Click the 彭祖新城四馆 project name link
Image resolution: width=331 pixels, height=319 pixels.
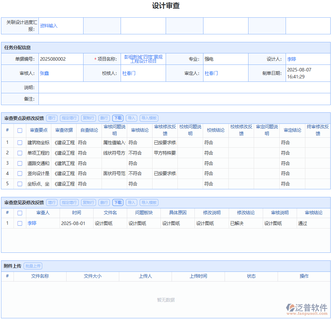click(x=143, y=59)
